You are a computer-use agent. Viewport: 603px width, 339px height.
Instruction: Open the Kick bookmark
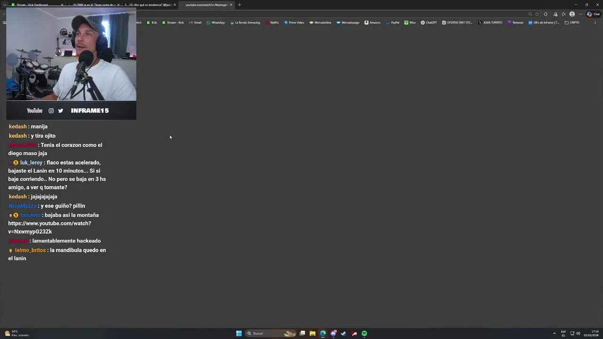[152, 23]
